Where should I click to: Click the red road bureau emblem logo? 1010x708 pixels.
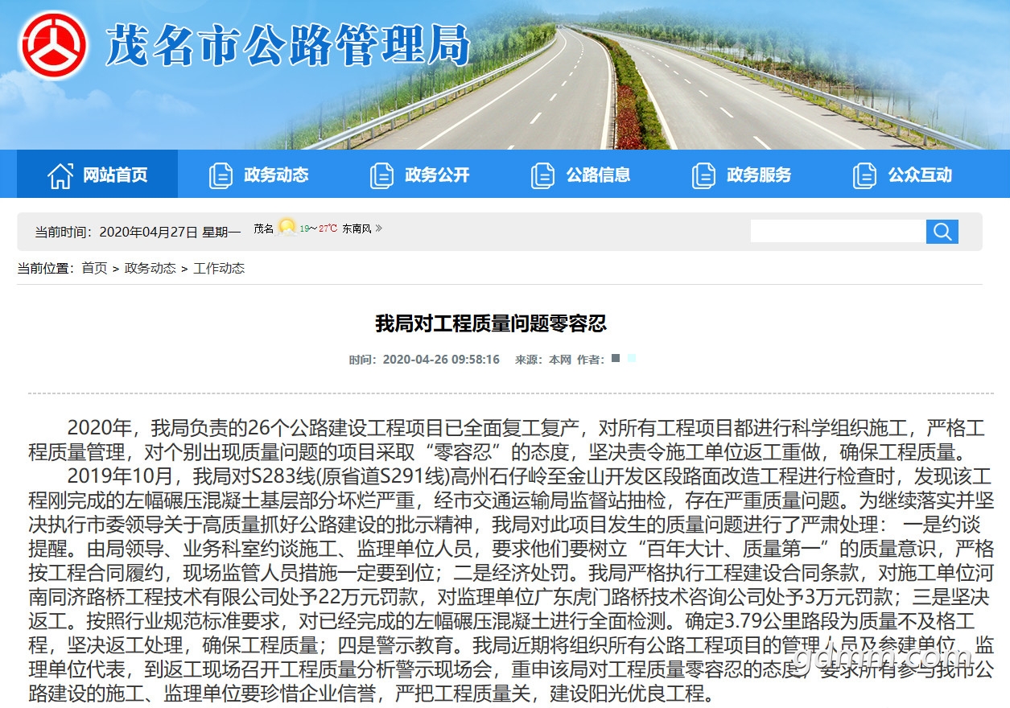click(53, 45)
